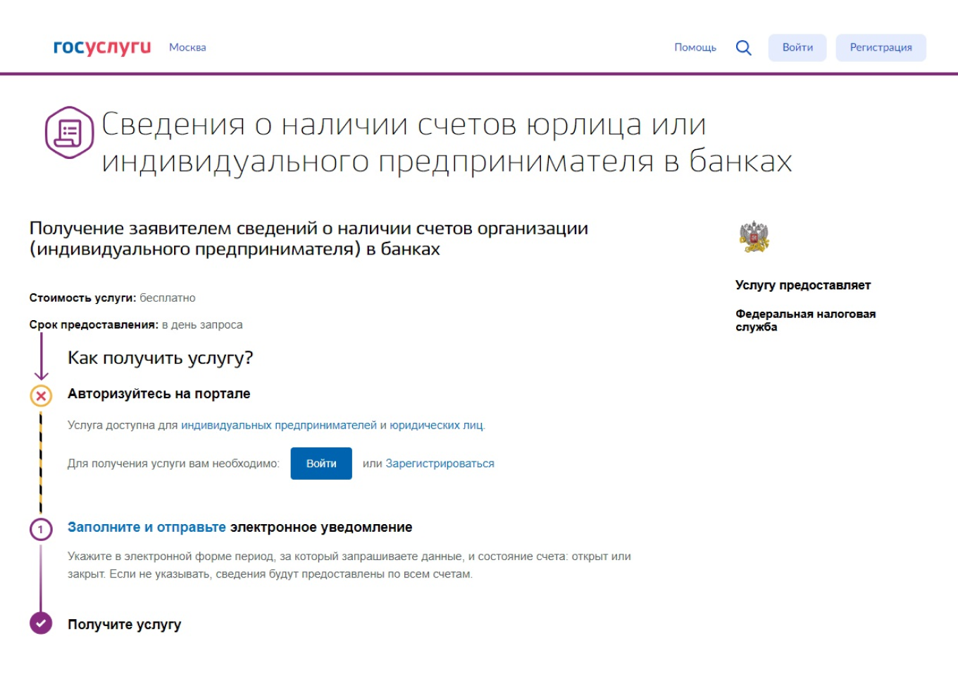Open the Помощь menu

tap(695, 47)
